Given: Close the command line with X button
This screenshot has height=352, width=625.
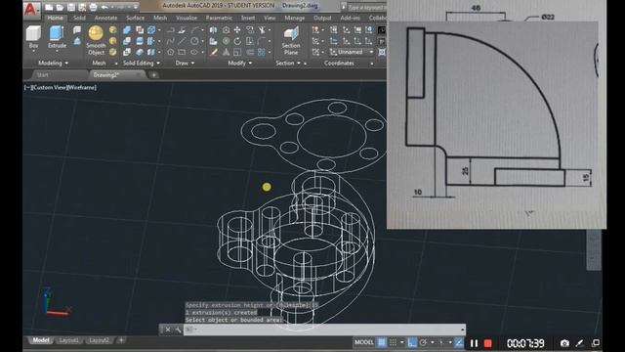Looking at the screenshot, I should 167,330.
